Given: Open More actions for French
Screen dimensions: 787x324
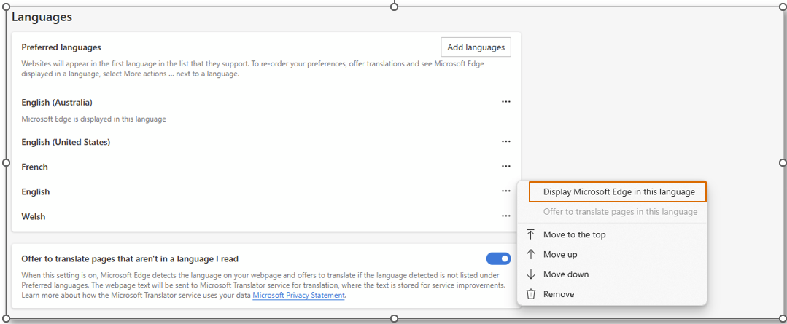Looking at the screenshot, I should tap(506, 166).
